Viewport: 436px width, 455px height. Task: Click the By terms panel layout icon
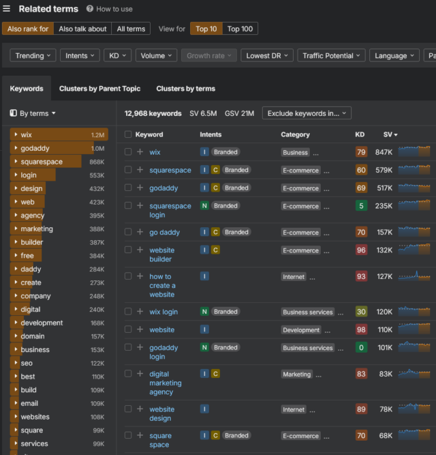click(x=14, y=113)
